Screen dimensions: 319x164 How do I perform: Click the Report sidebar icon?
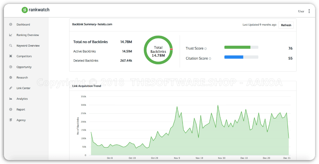click(x=11, y=110)
